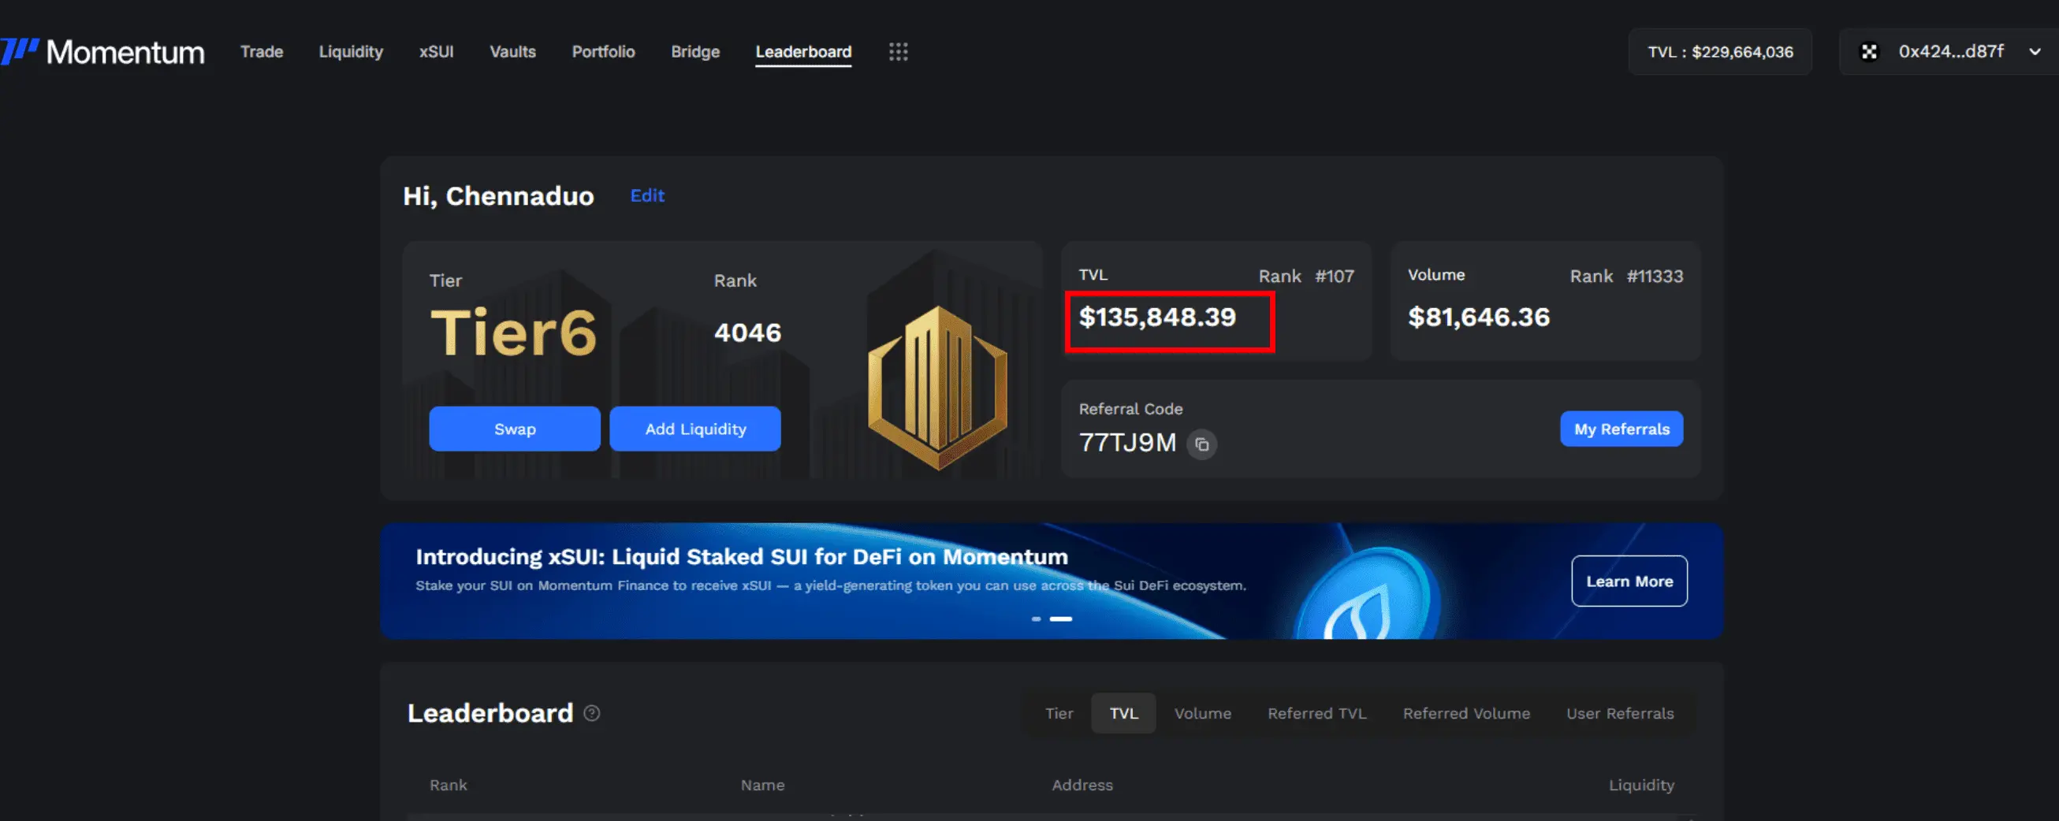2059x821 pixels.
Task: Open the Bridge page
Action: click(695, 52)
